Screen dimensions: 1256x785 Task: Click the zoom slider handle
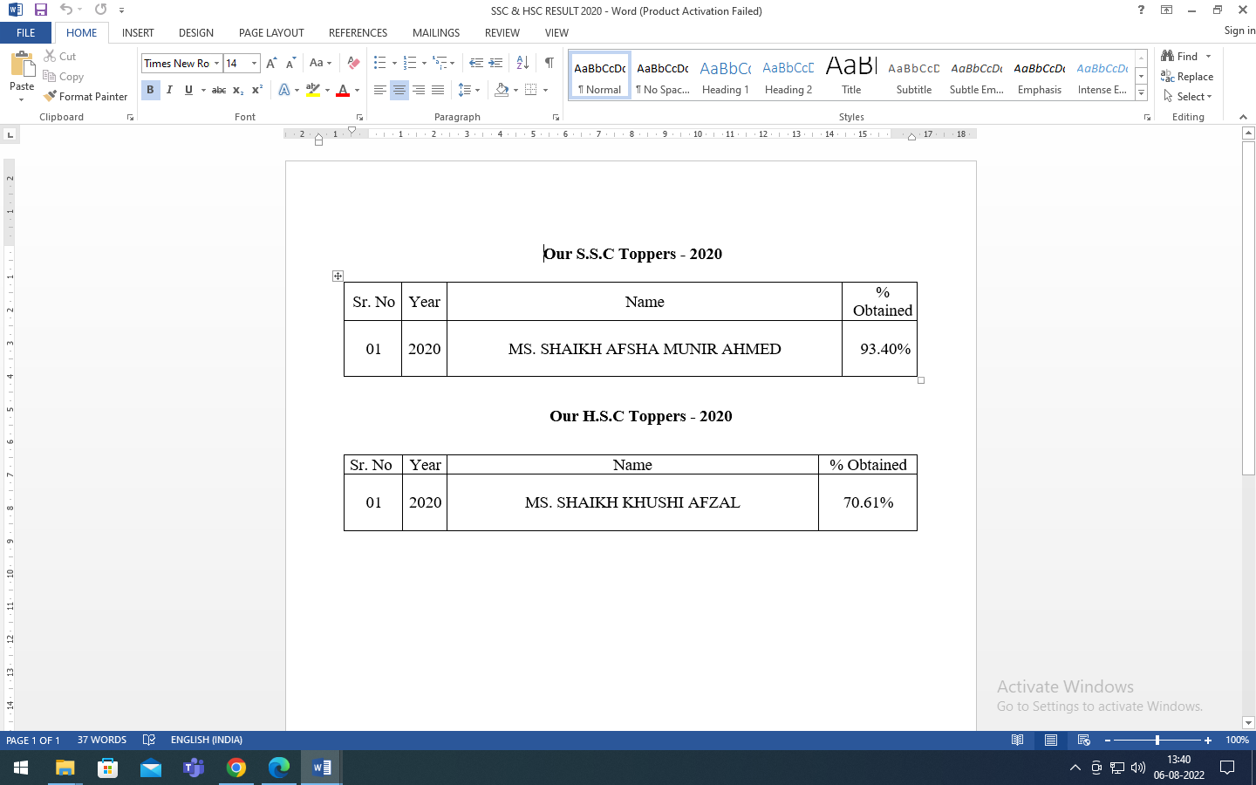(x=1157, y=740)
